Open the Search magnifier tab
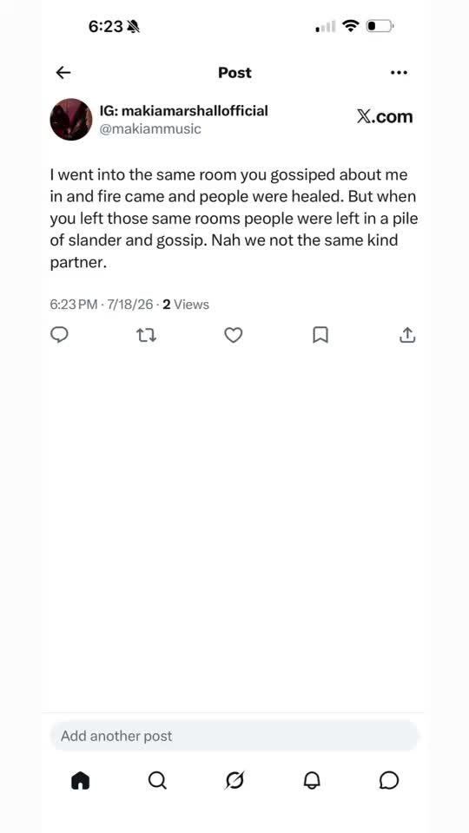Viewport: 469px width, 833px height. [x=157, y=780]
